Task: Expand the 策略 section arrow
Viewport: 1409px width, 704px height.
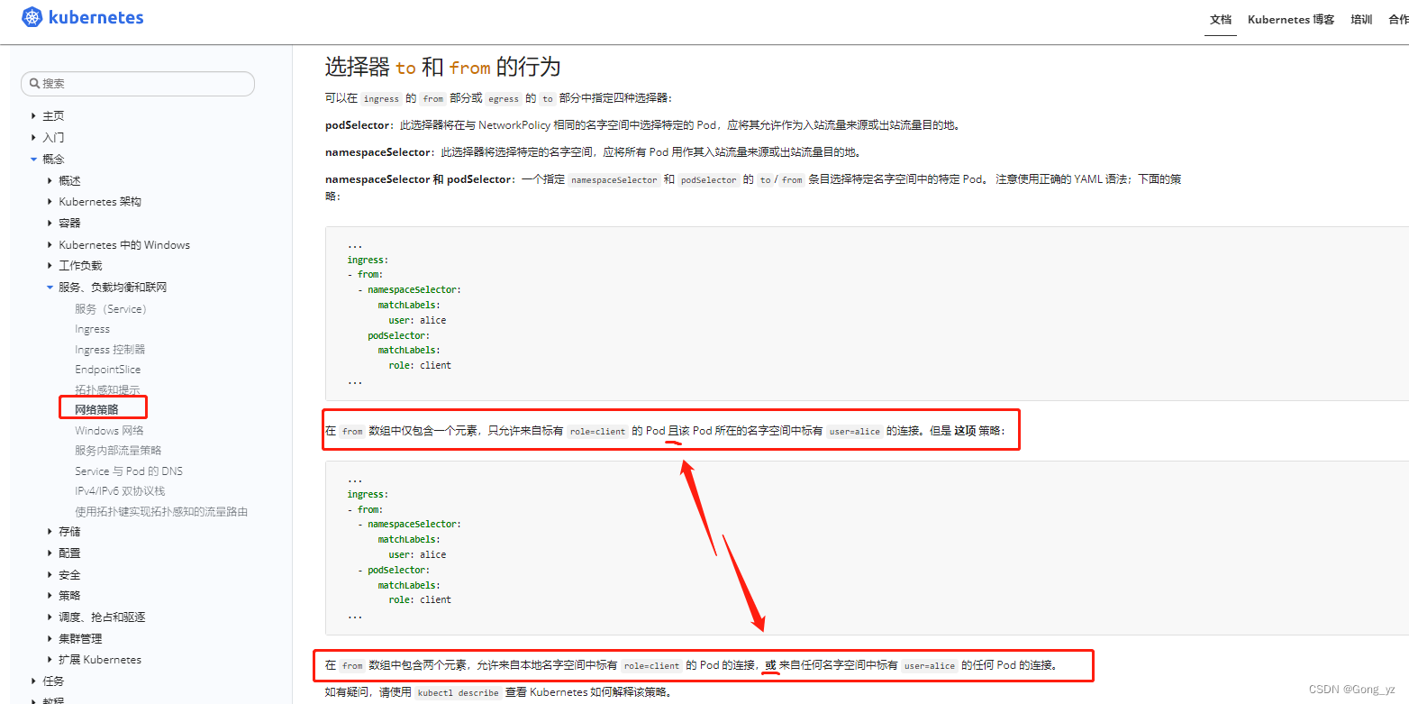Action: point(50,596)
